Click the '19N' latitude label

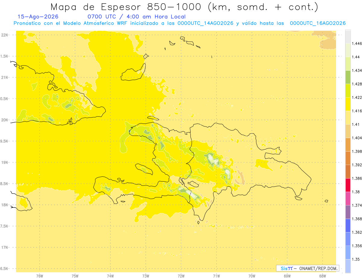pos(5,163)
